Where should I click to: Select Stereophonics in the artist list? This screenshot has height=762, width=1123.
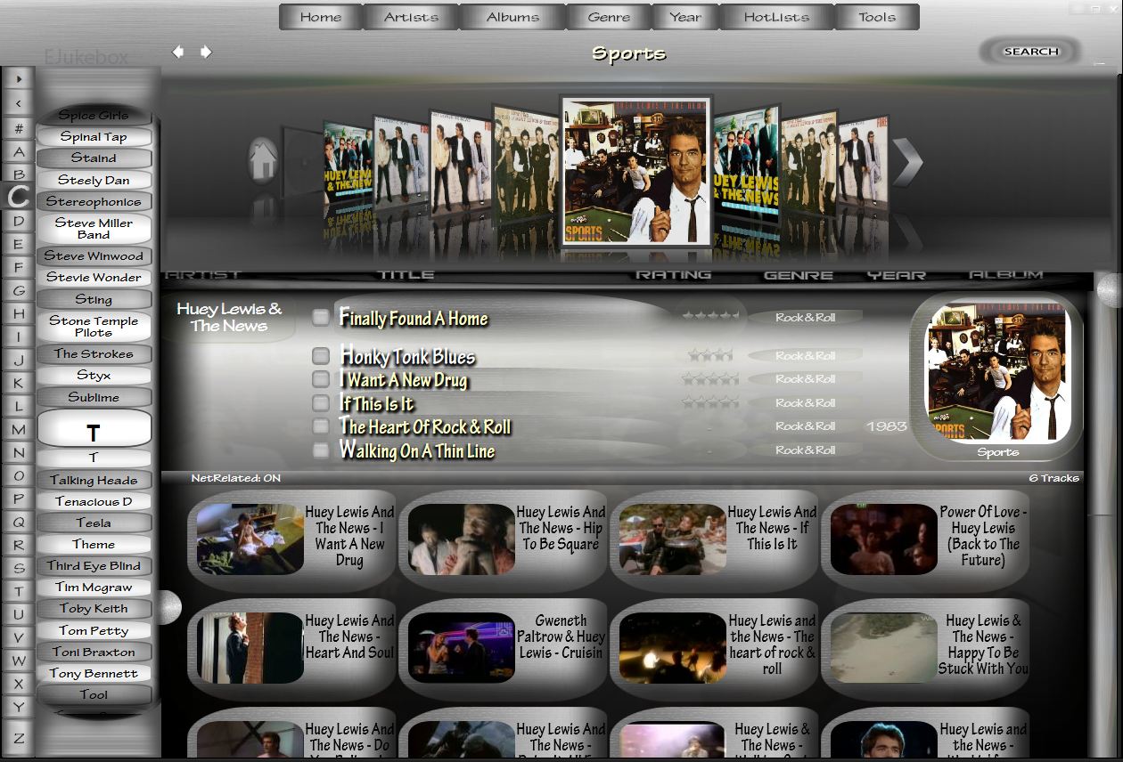[94, 201]
